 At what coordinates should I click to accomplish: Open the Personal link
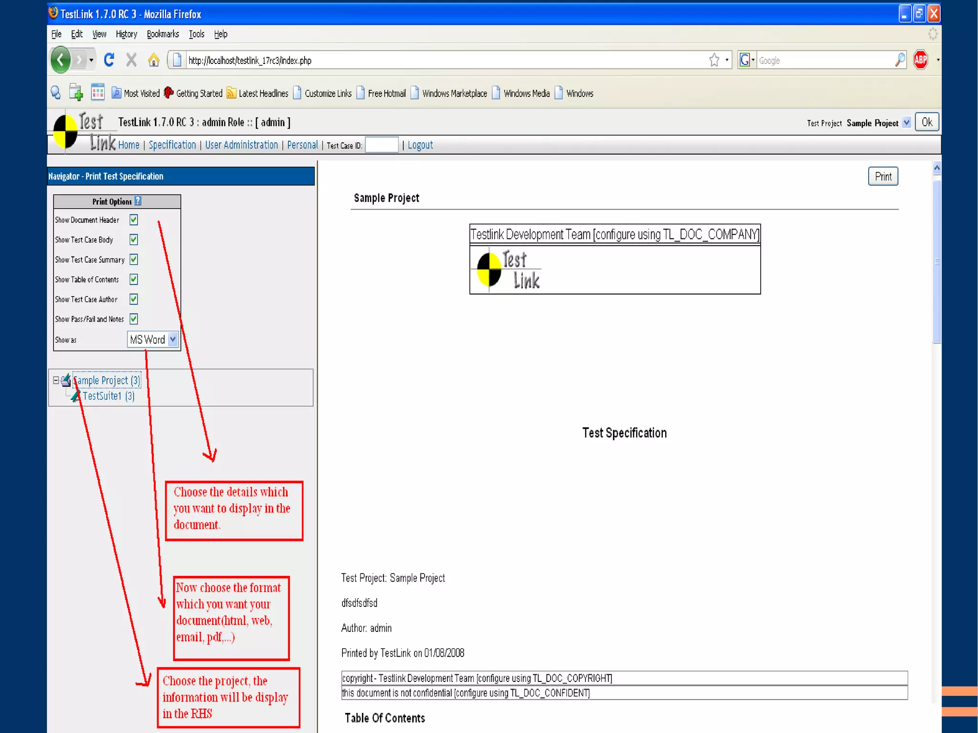(302, 145)
